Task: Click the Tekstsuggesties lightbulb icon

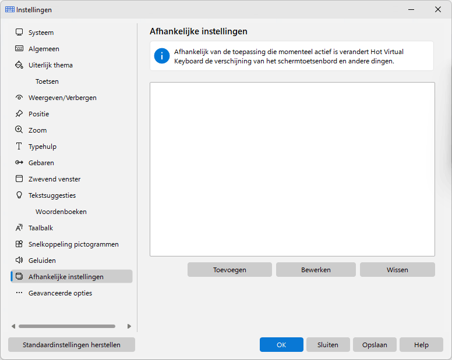Action: point(19,195)
